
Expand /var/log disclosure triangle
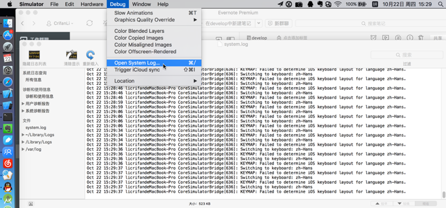pos(23,149)
